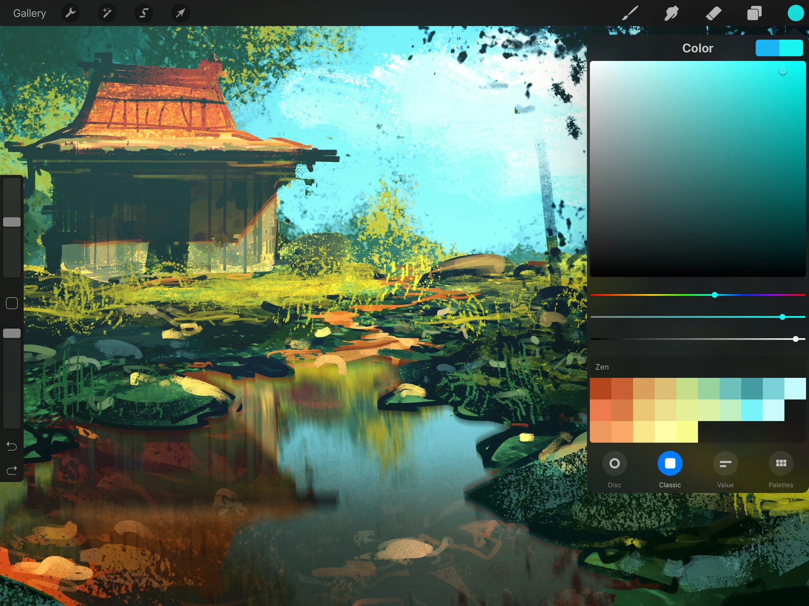The width and height of the screenshot is (809, 606).
Task: Select the Paint brush tool
Action: tap(630, 14)
